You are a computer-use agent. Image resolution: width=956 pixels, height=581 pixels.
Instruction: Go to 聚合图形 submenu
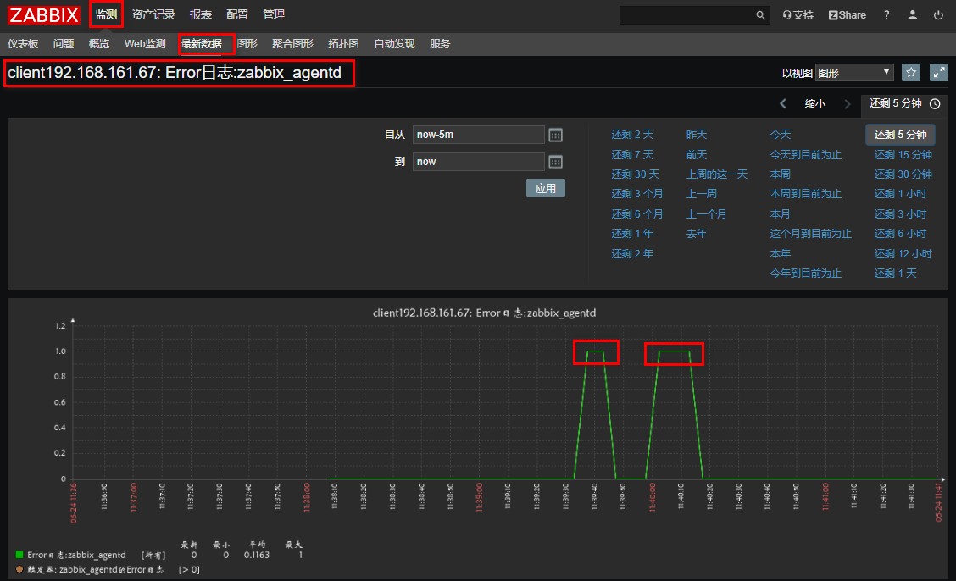tap(292, 44)
